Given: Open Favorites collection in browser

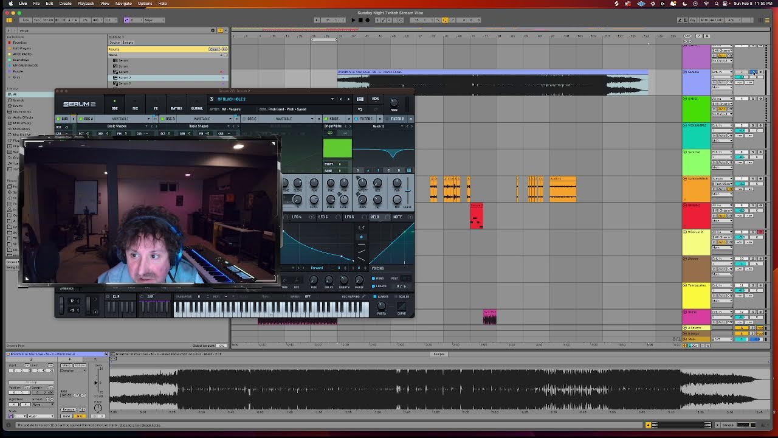Looking at the screenshot, I should pos(19,43).
